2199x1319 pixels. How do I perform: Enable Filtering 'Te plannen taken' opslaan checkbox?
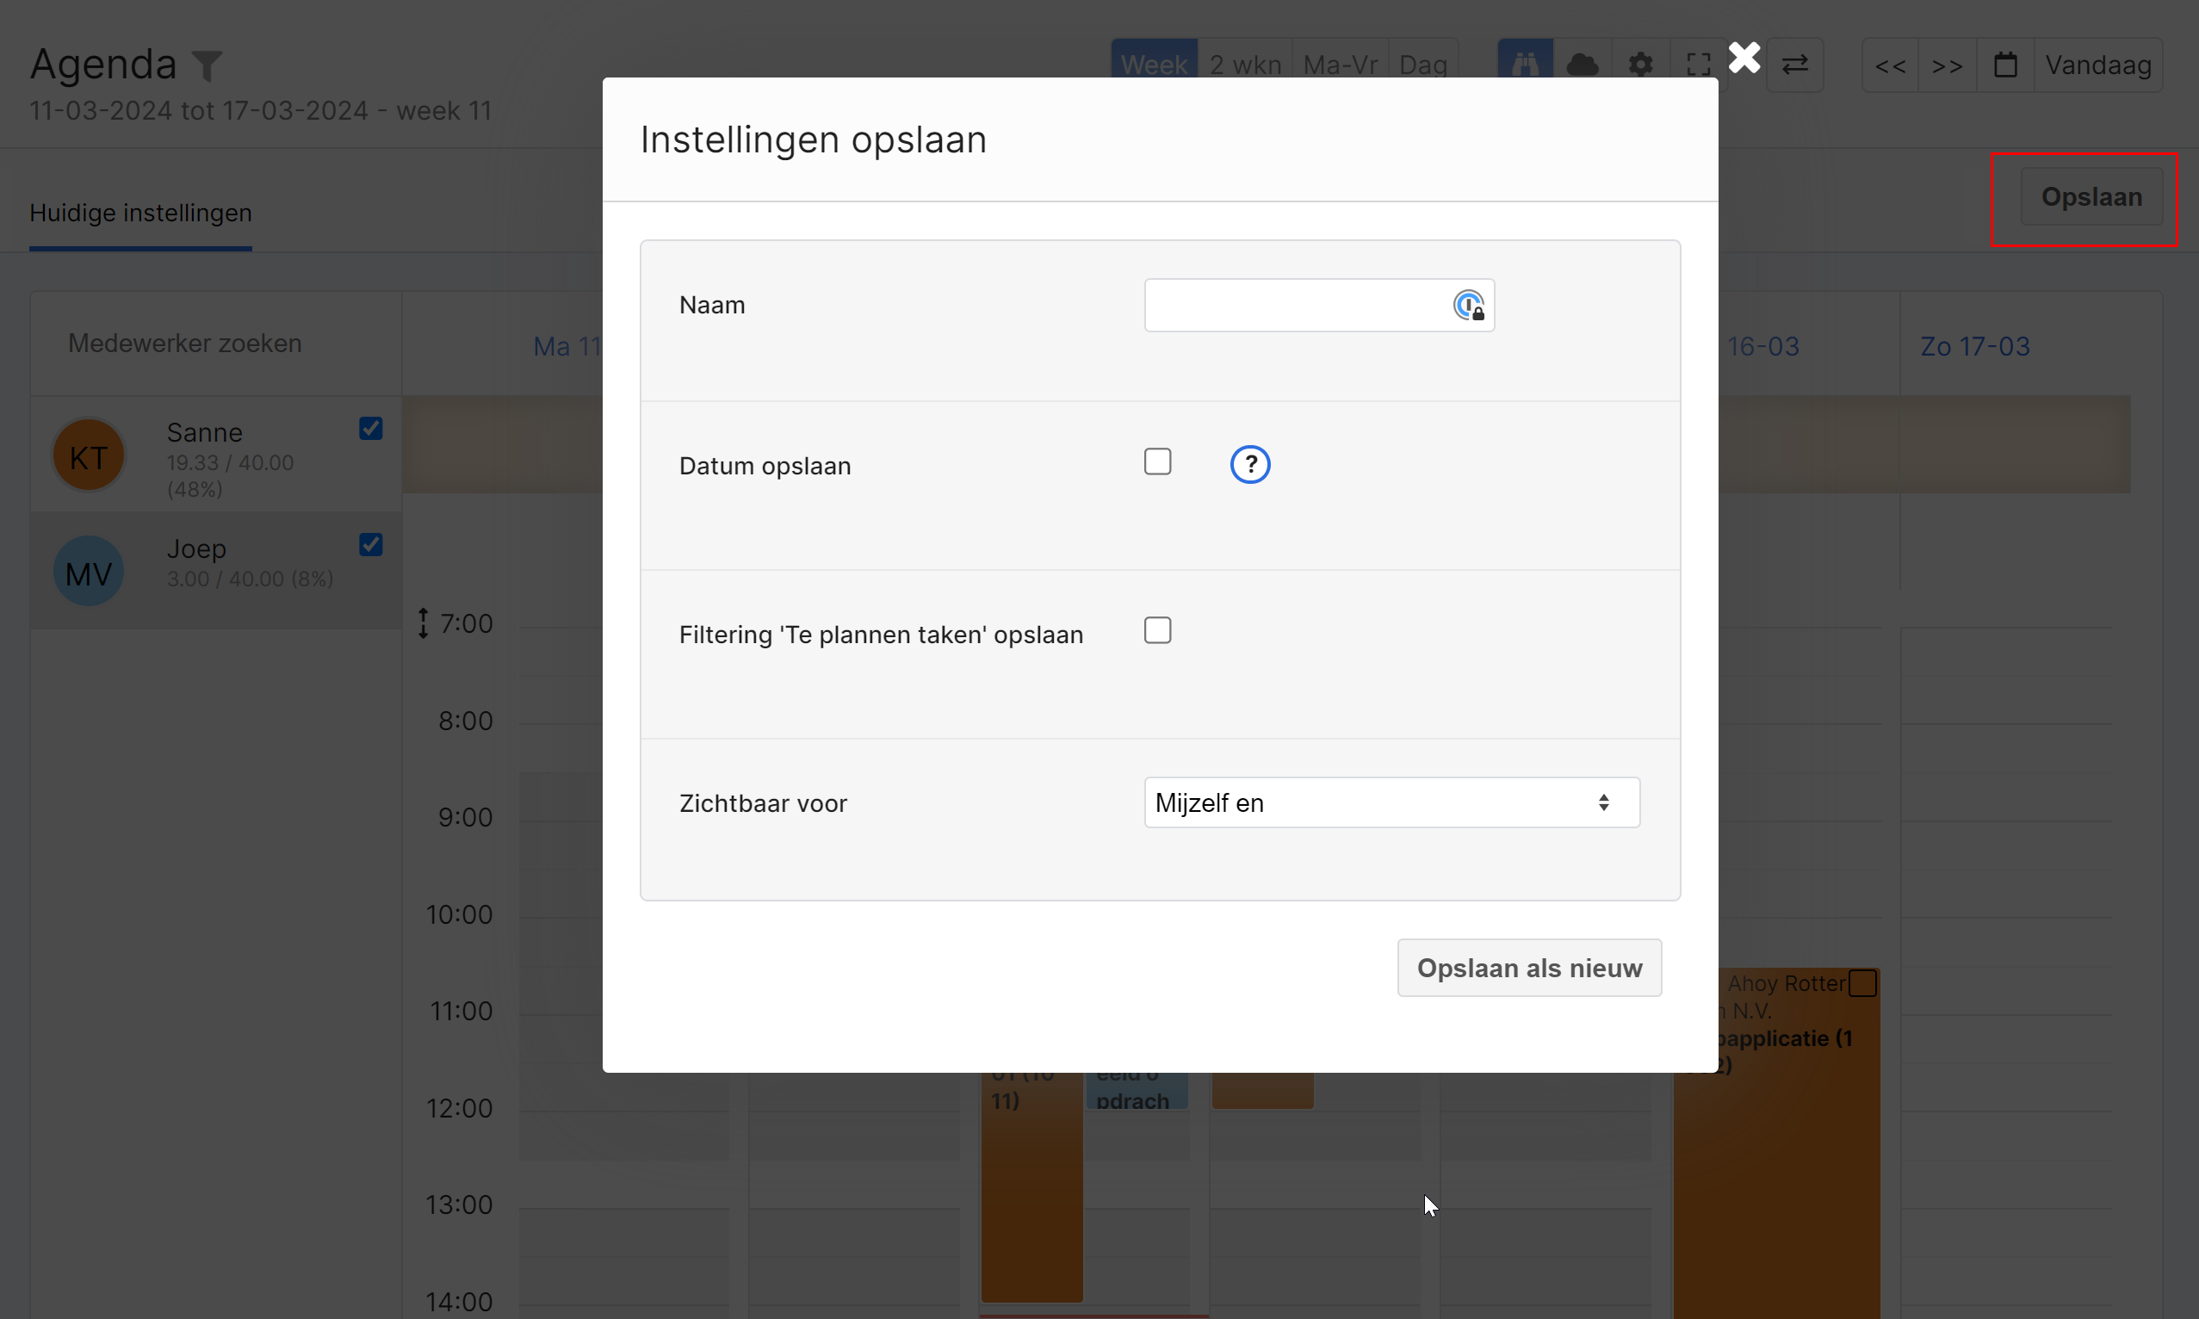(1157, 630)
